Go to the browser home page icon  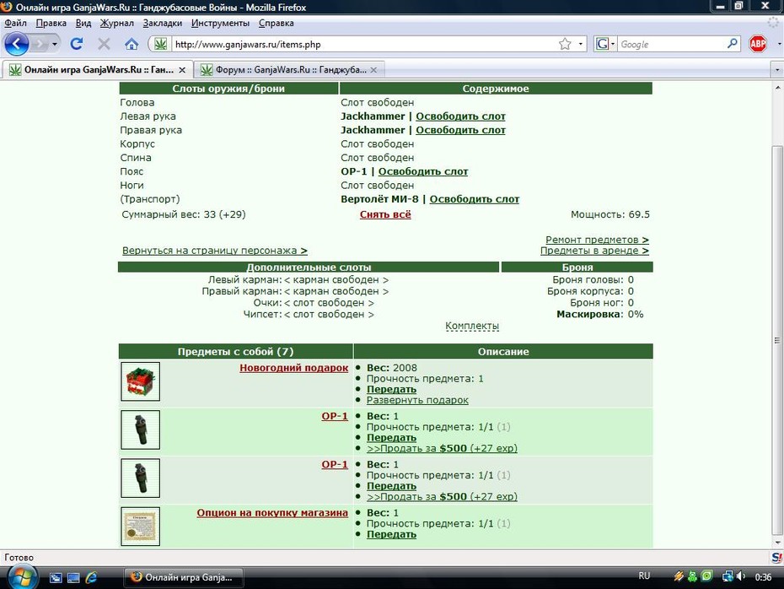point(132,44)
